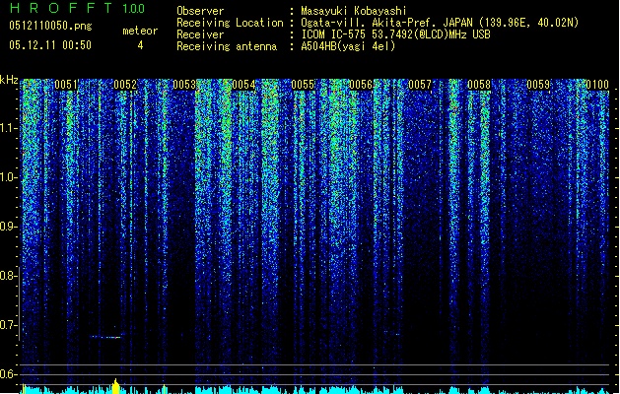
Task: Click the HROFFT 1.0.0 title text
Action: pos(77,8)
